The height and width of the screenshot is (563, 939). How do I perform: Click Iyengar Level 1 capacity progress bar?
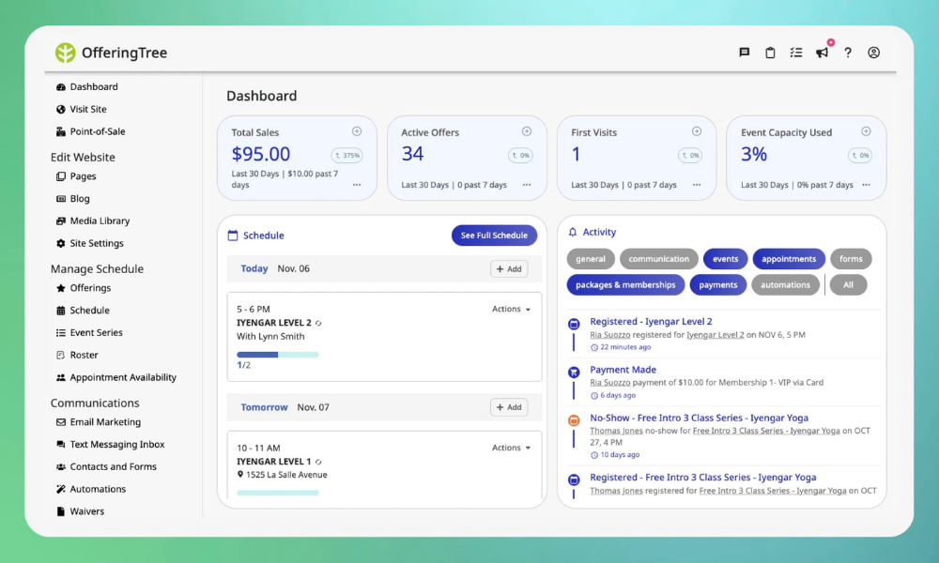tap(278, 493)
